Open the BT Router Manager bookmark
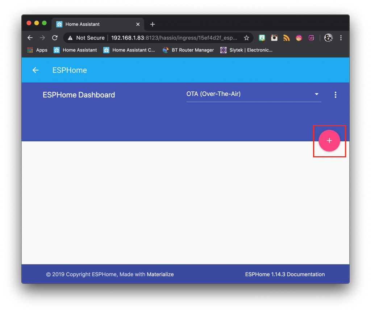 point(188,50)
